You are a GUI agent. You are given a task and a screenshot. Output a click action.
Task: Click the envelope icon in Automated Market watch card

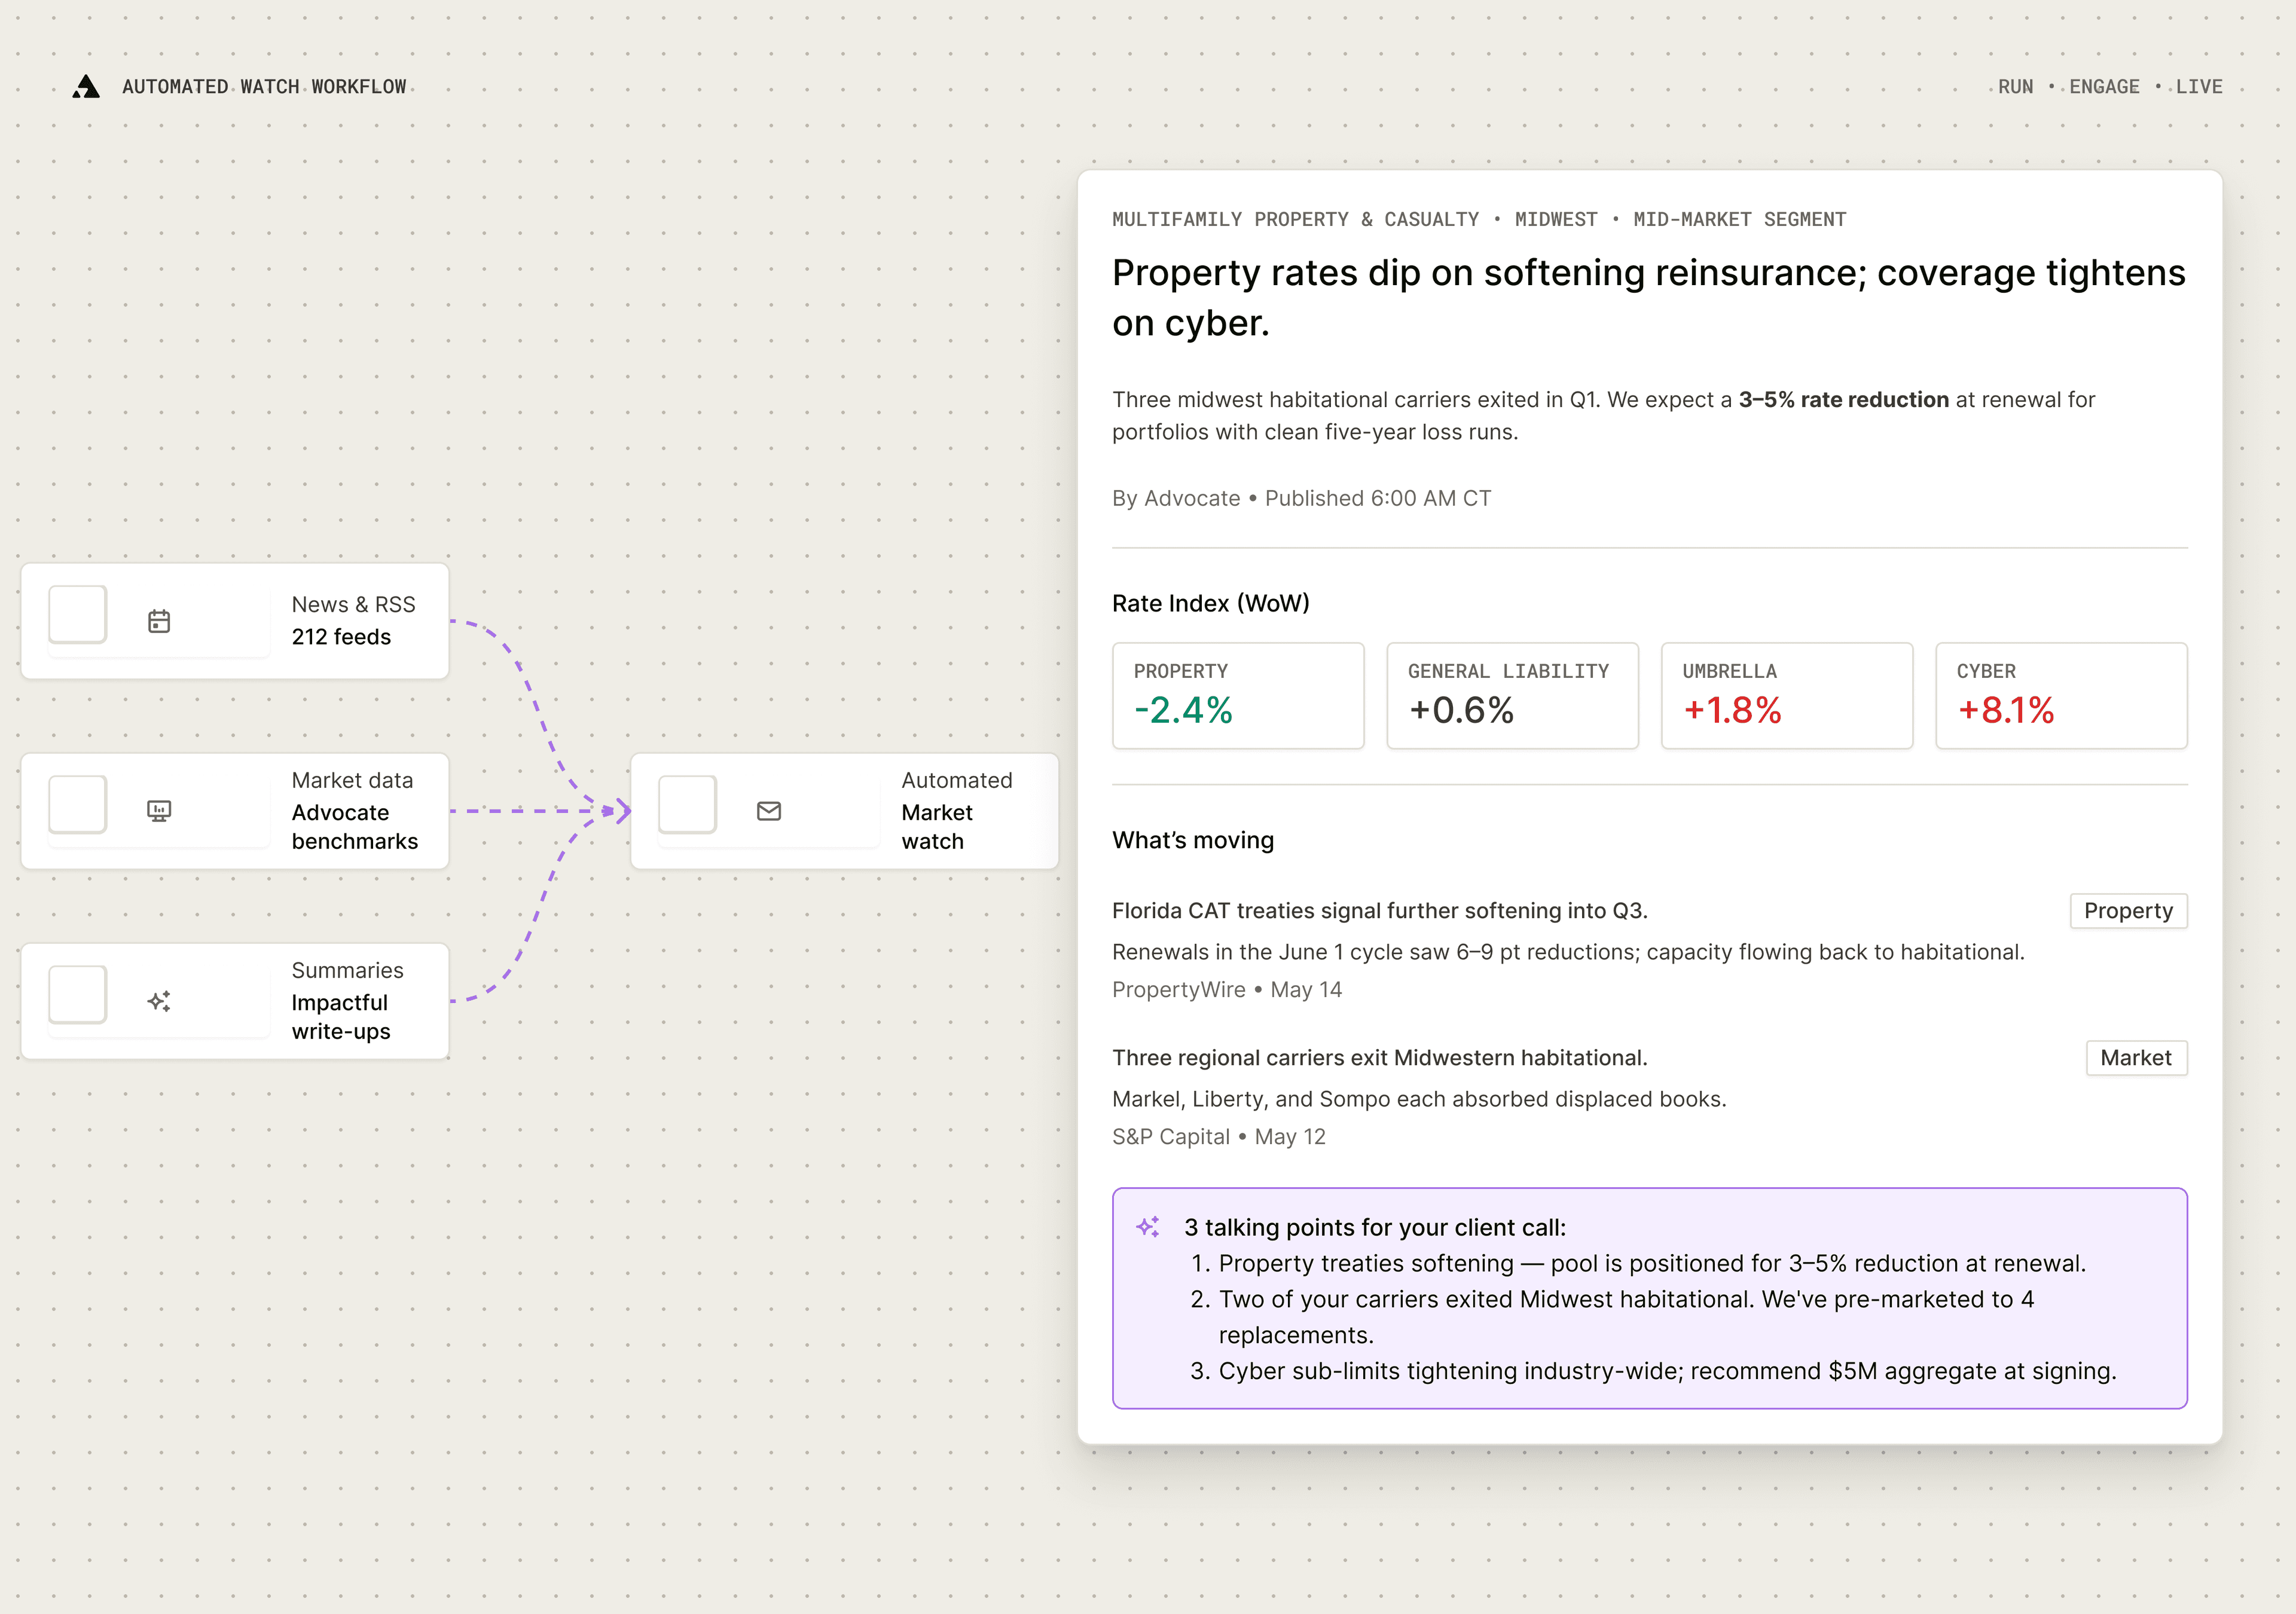769,811
